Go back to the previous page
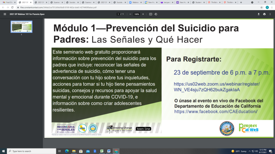The height and width of the screenshot is (154, 275). point(3,7)
